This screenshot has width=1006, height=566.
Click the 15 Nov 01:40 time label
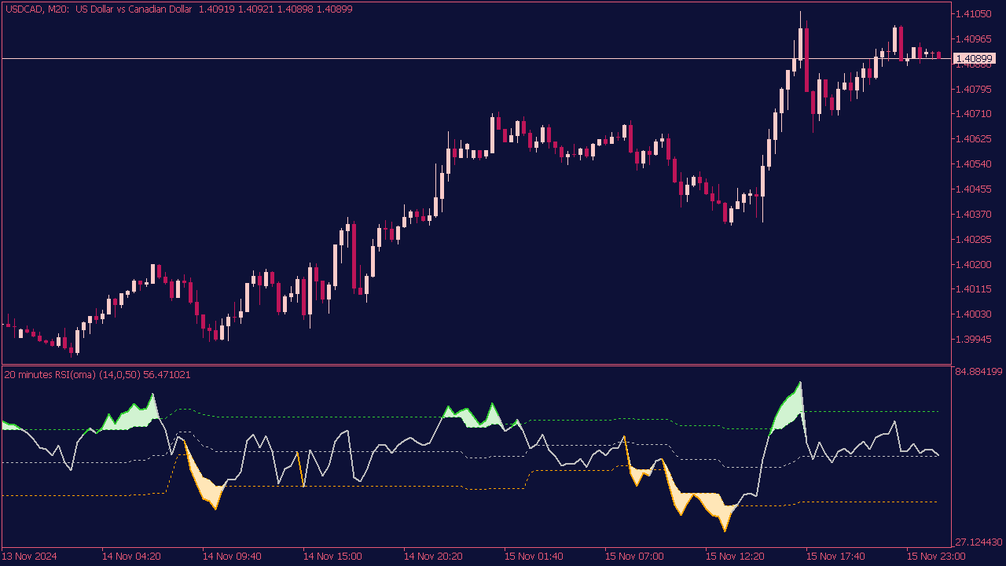pyautogui.click(x=534, y=556)
